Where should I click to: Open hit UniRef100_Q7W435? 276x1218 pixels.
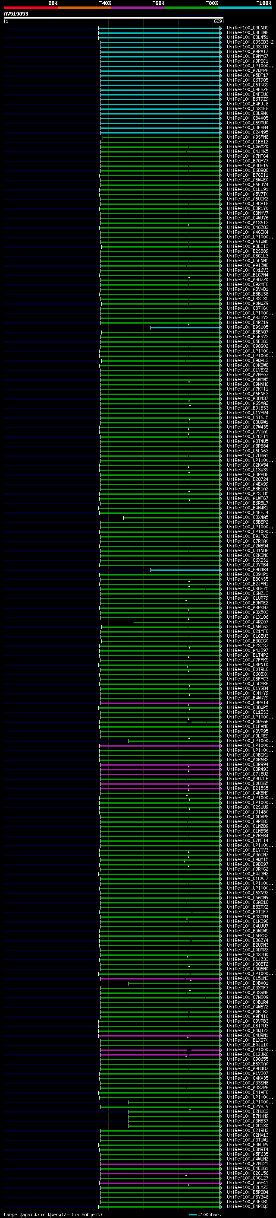247,427
